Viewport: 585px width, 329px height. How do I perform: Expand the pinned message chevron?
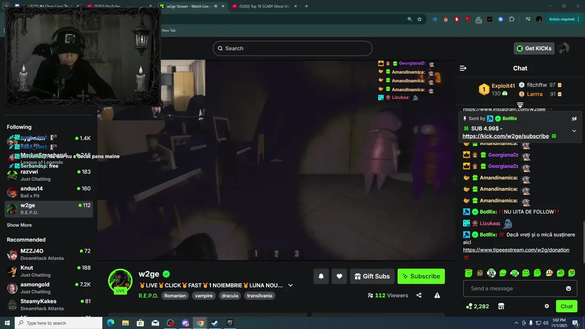tap(574, 131)
